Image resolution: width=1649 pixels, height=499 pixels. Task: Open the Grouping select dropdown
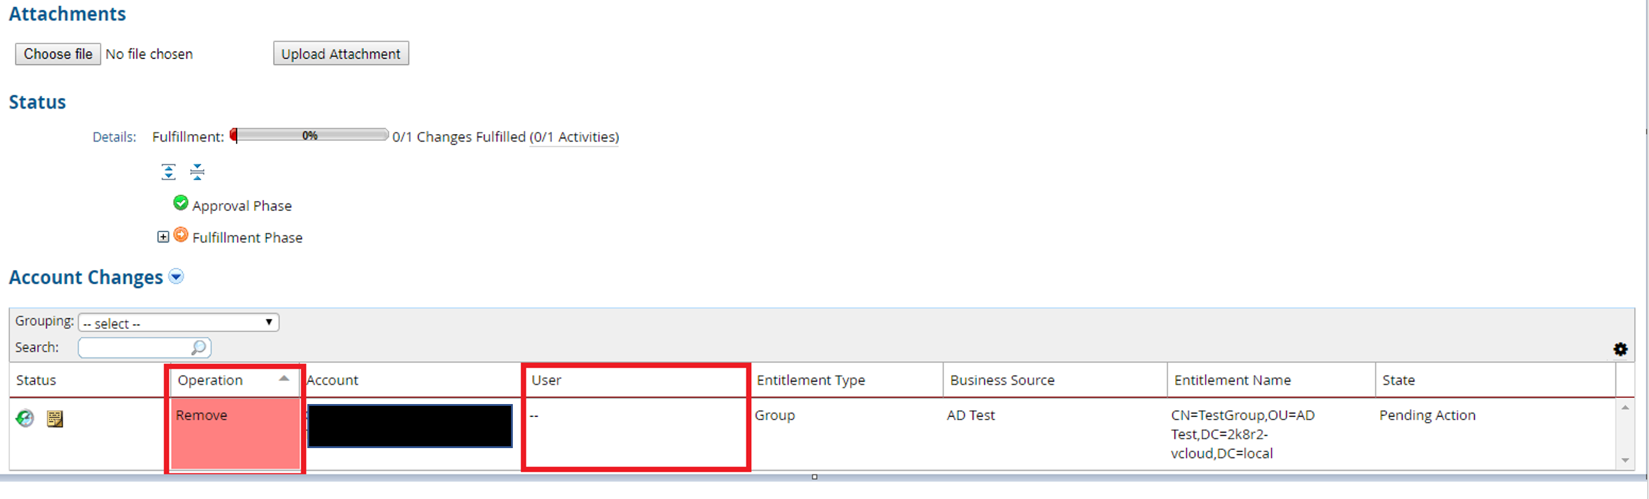point(178,323)
